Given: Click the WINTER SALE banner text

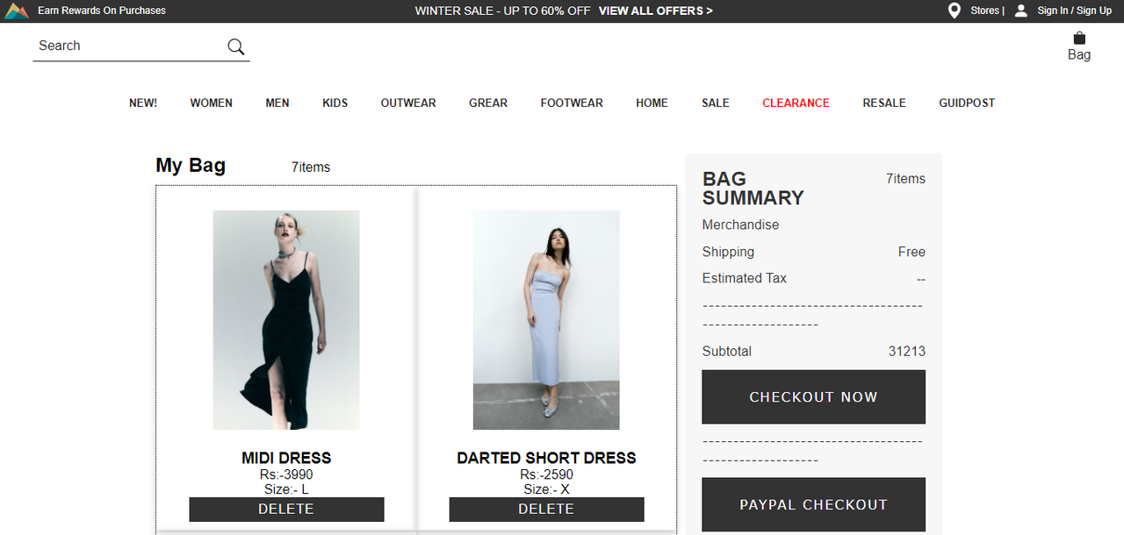Looking at the screenshot, I should [x=502, y=11].
